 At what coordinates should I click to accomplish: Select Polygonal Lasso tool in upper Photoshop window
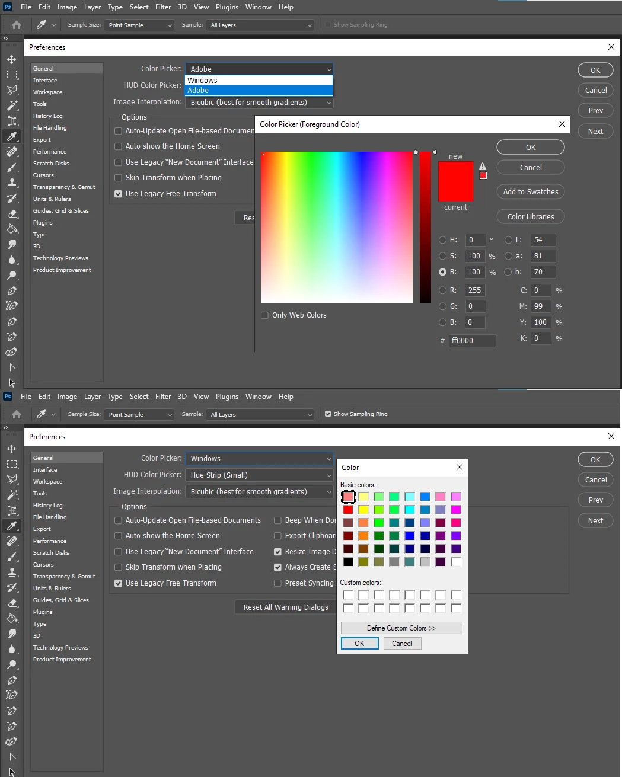coord(12,90)
